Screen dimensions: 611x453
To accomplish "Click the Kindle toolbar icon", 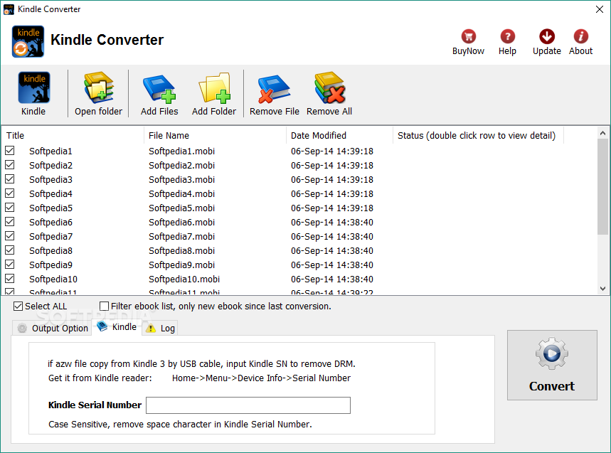I will [x=34, y=87].
